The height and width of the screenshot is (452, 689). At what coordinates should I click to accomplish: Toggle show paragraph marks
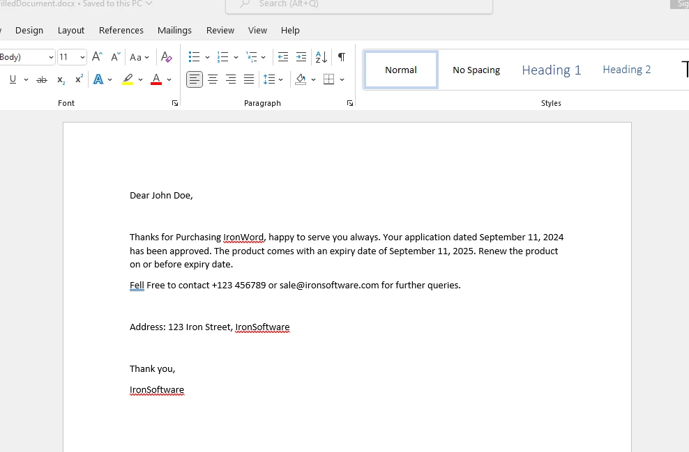341,57
